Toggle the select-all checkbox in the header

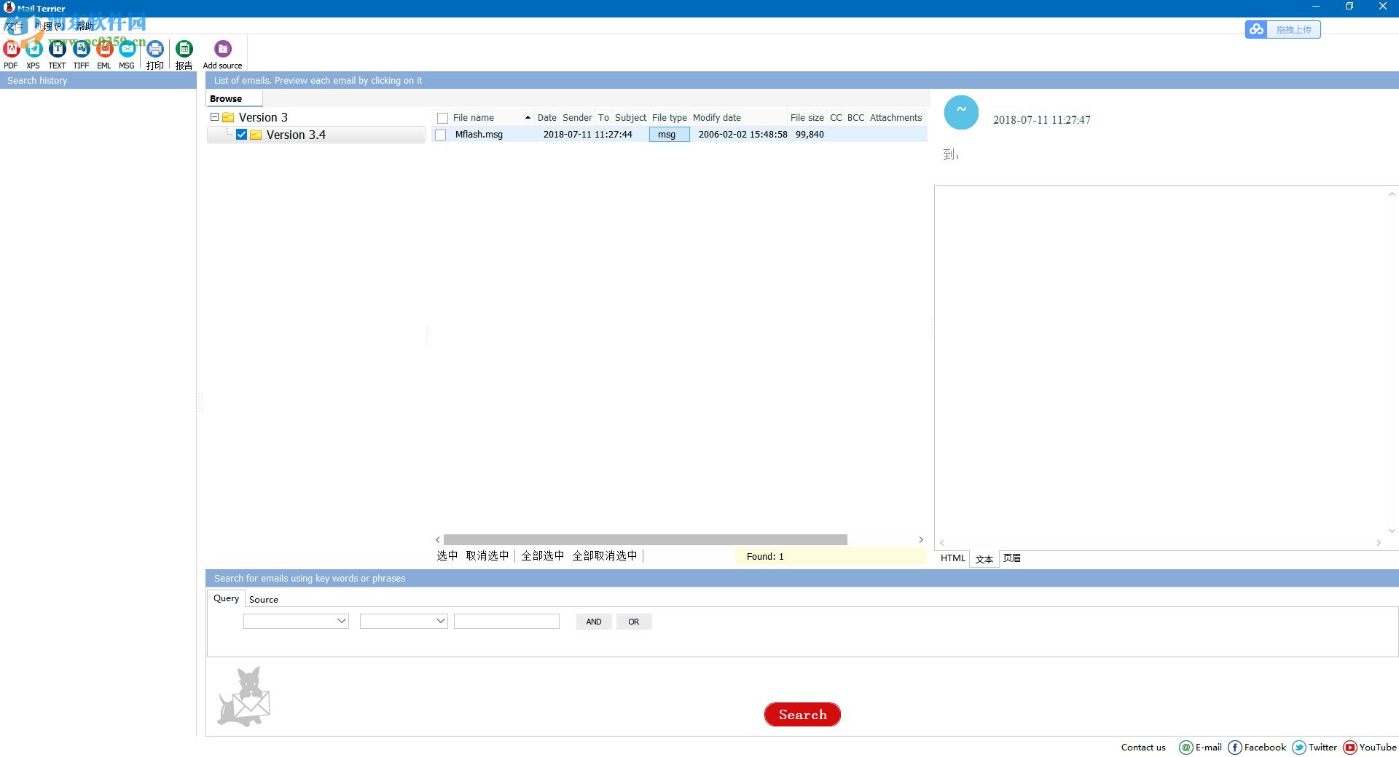442,118
